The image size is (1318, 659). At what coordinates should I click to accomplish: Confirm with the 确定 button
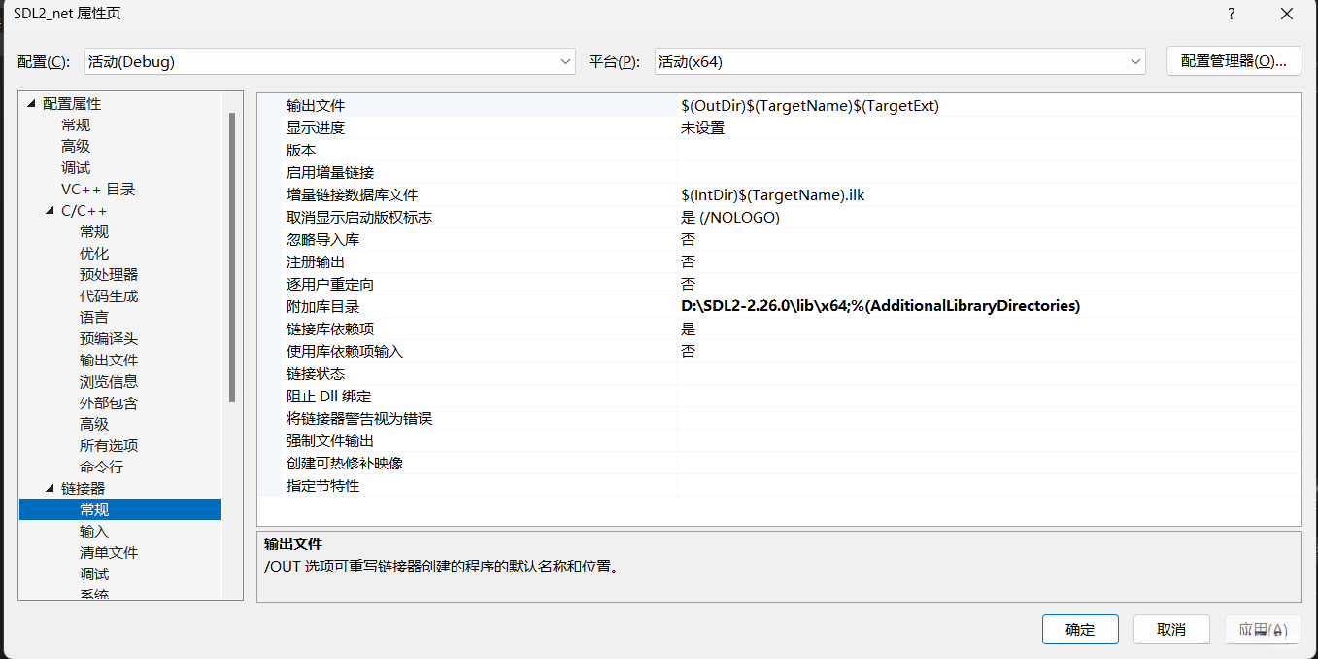click(x=1080, y=629)
